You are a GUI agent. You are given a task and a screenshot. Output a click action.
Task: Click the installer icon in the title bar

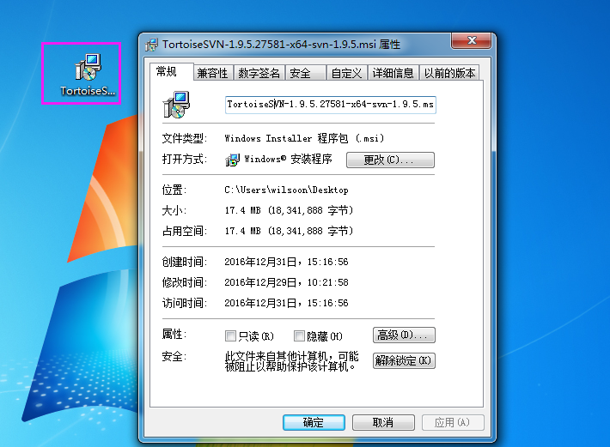[152, 45]
